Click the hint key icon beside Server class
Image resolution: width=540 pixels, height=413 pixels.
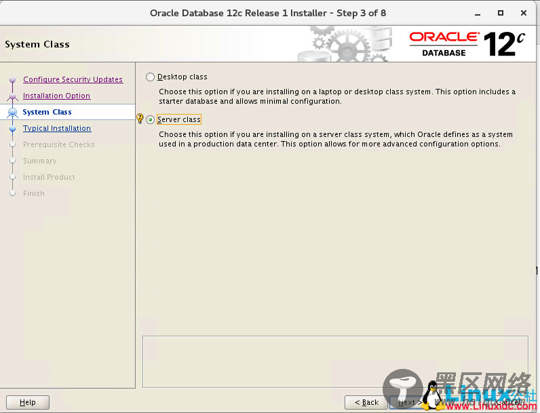click(140, 119)
